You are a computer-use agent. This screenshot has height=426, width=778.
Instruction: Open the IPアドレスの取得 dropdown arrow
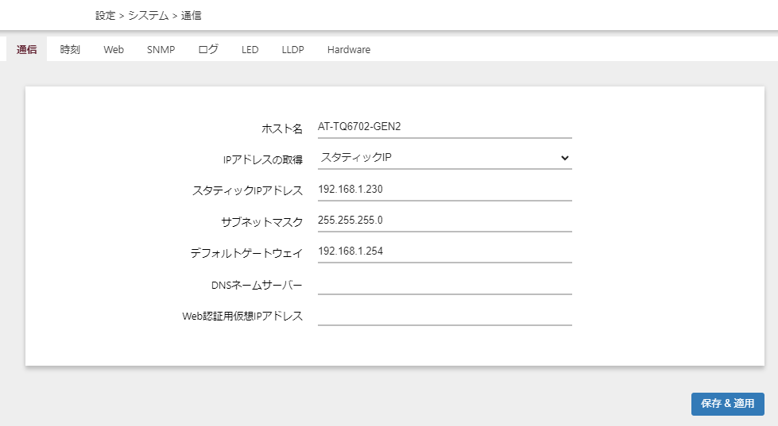click(x=565, y=158)
